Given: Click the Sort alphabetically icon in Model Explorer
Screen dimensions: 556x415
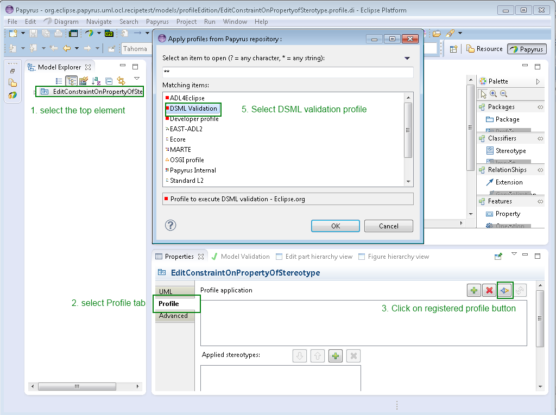Looking at the screenshot, I should 96,81.
